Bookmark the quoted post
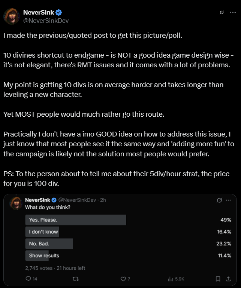Viewport: 241px width, 288px height. 218,279
